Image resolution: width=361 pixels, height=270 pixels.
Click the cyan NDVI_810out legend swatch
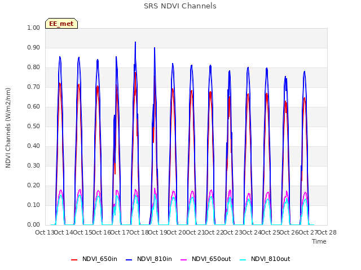coord(243,259)
